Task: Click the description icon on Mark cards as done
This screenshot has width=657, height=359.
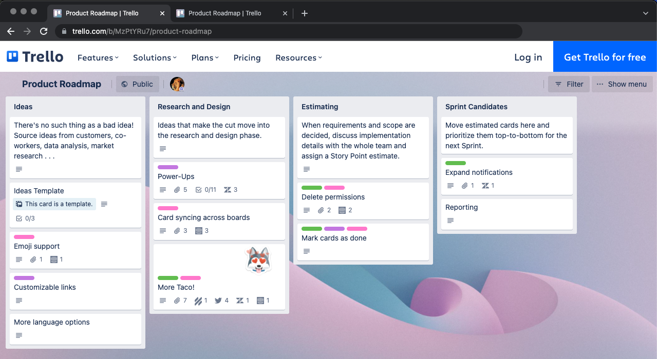Action: click(x=307, y=251)
